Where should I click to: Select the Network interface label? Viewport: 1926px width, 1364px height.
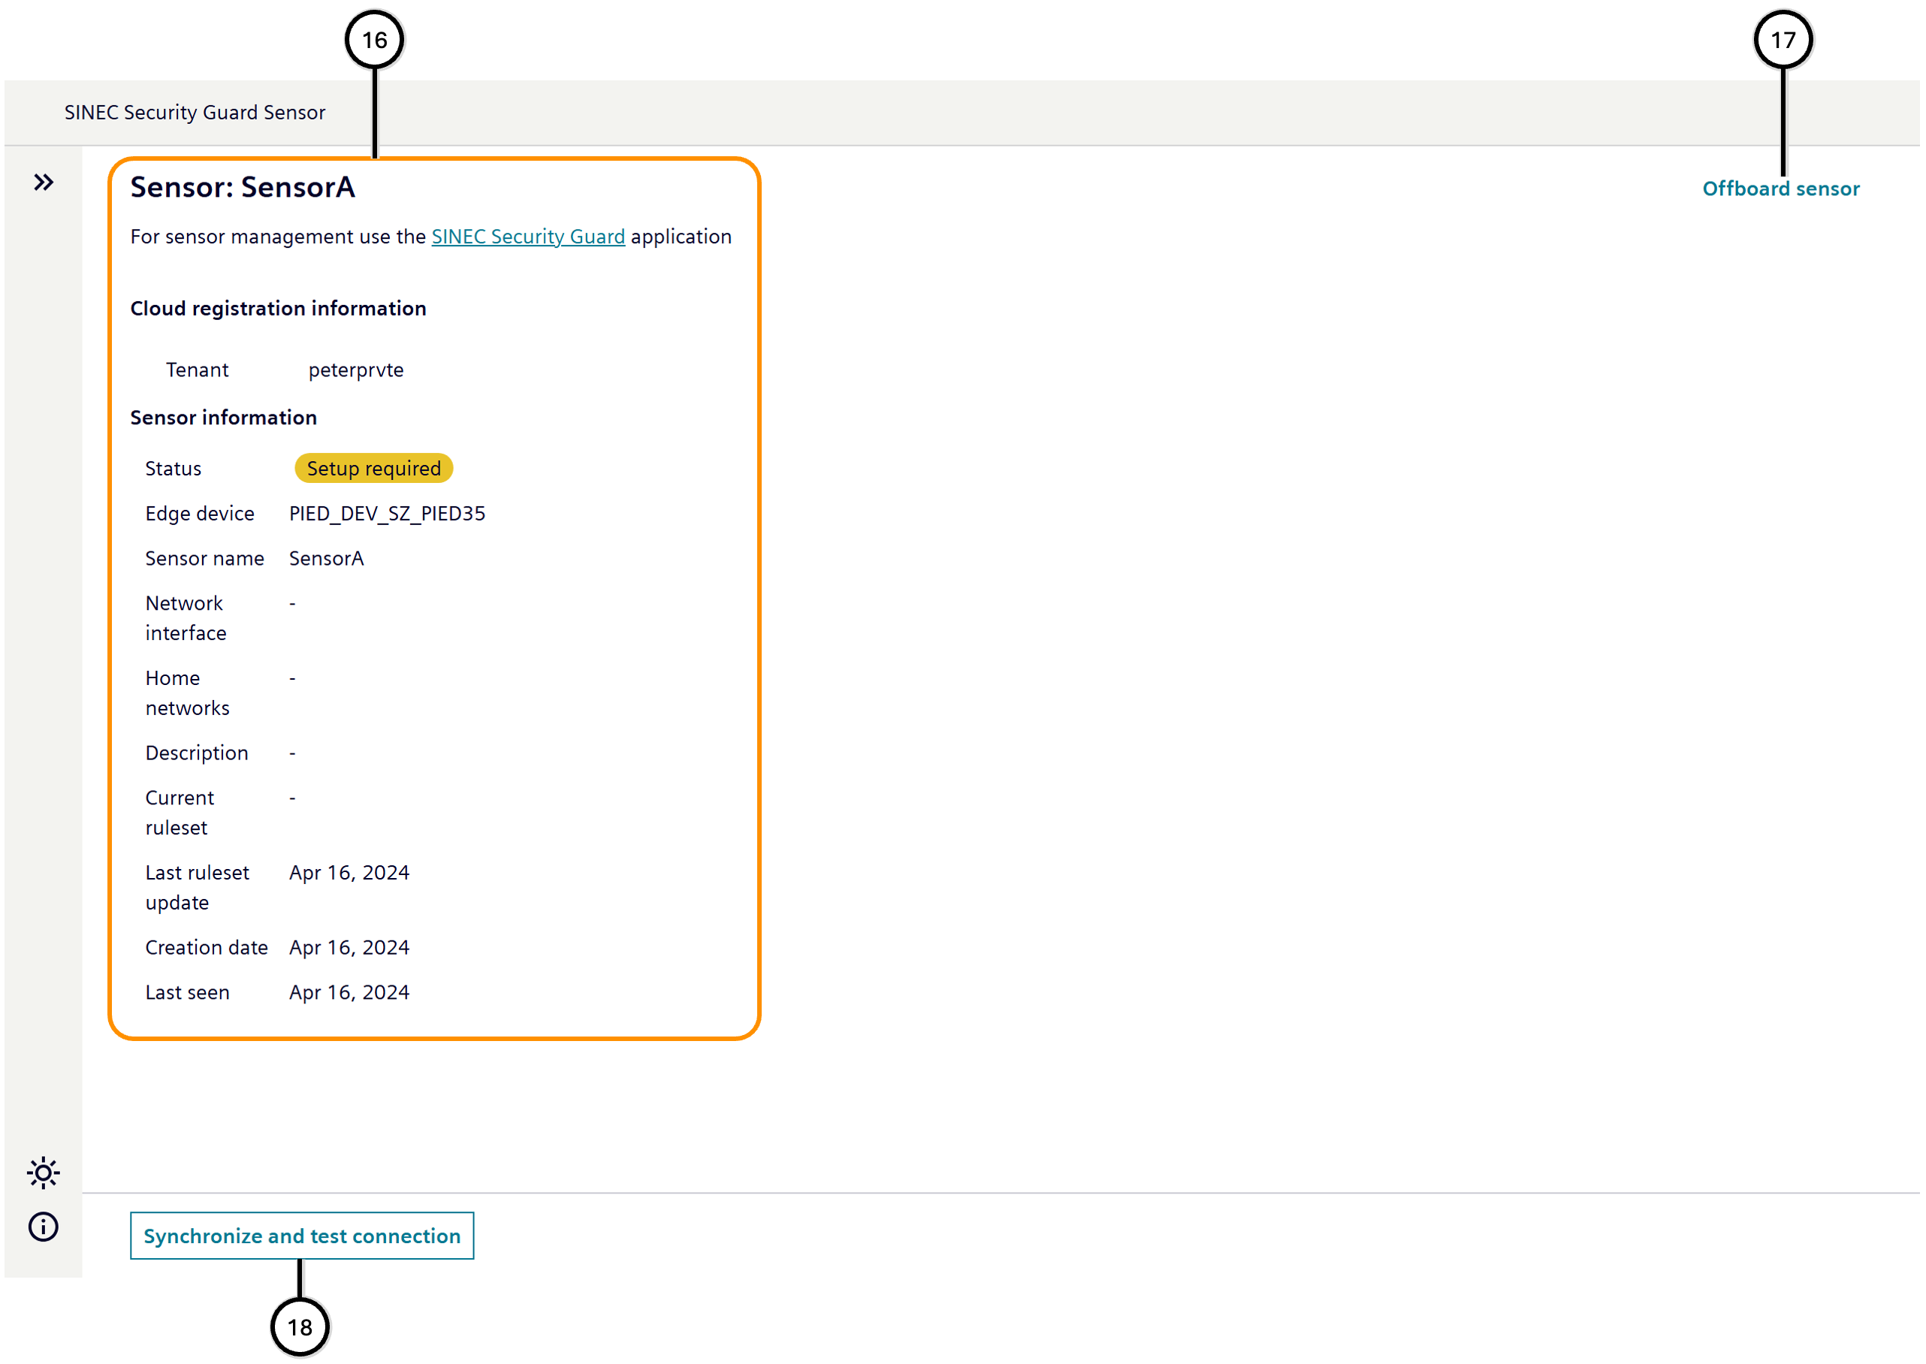pos(186,618)
